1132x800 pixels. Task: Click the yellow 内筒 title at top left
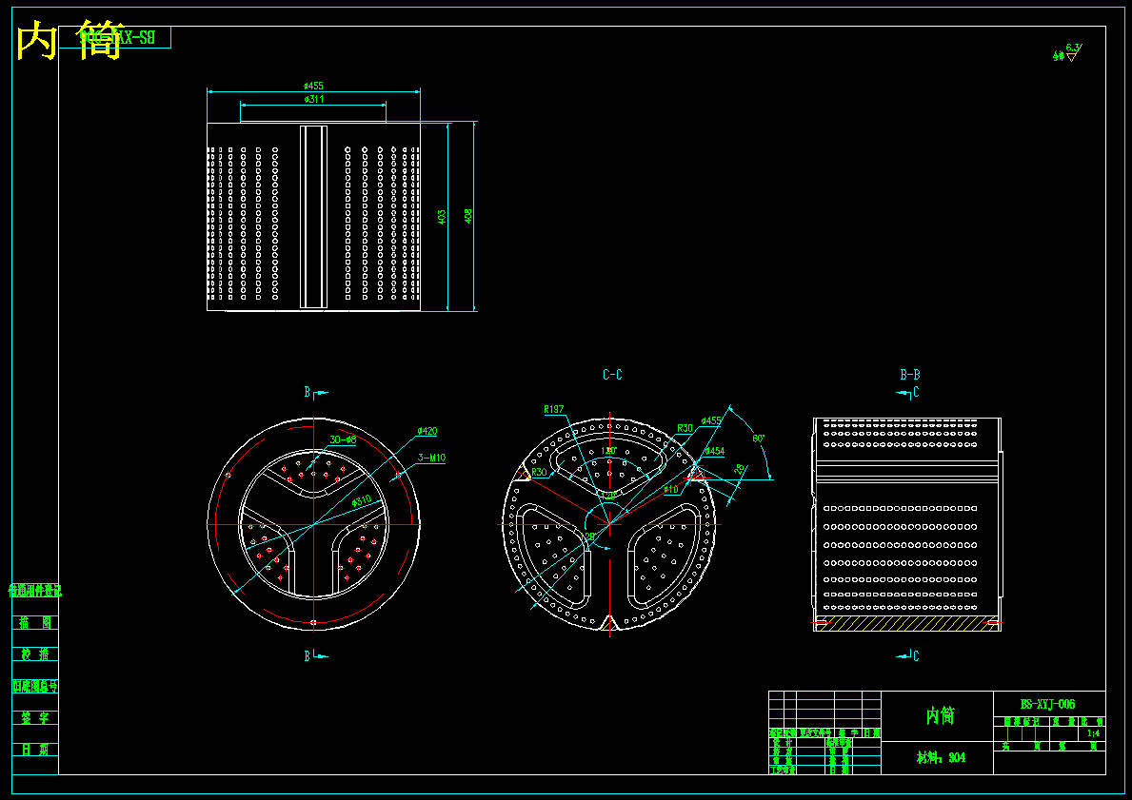point(70,40)
